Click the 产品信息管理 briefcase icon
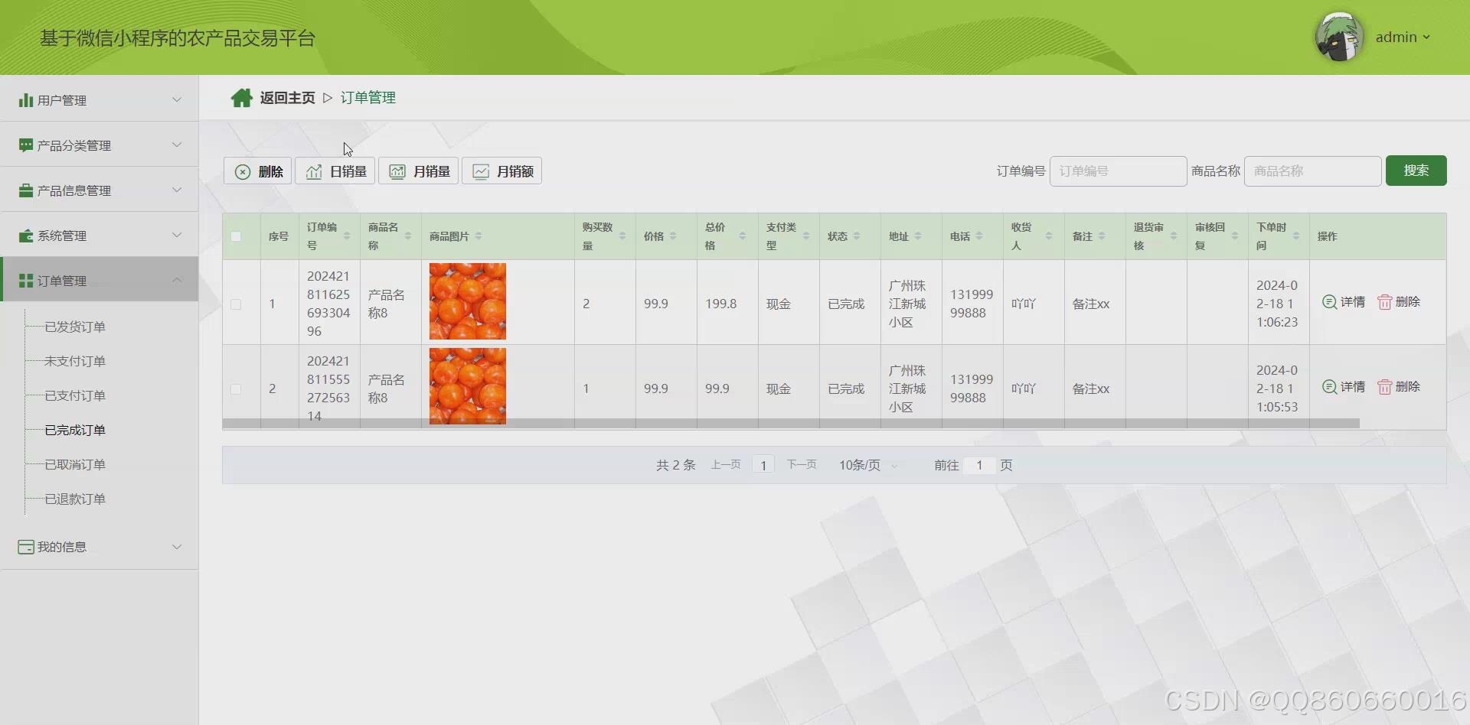Screen dimensions: 1470x725 pos(26,190)
